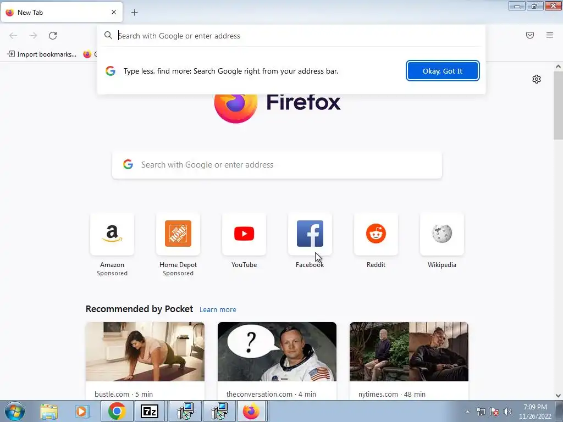The image size is (563, 422).
Task: Open a new tab with the plus button
Action: coord(135,13)
